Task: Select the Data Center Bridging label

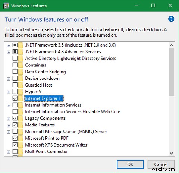Action: pos(45,72)
